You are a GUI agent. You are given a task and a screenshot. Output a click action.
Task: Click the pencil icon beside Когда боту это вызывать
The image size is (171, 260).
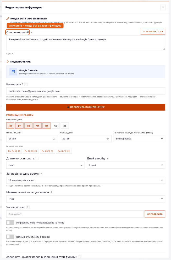point(8,19)
